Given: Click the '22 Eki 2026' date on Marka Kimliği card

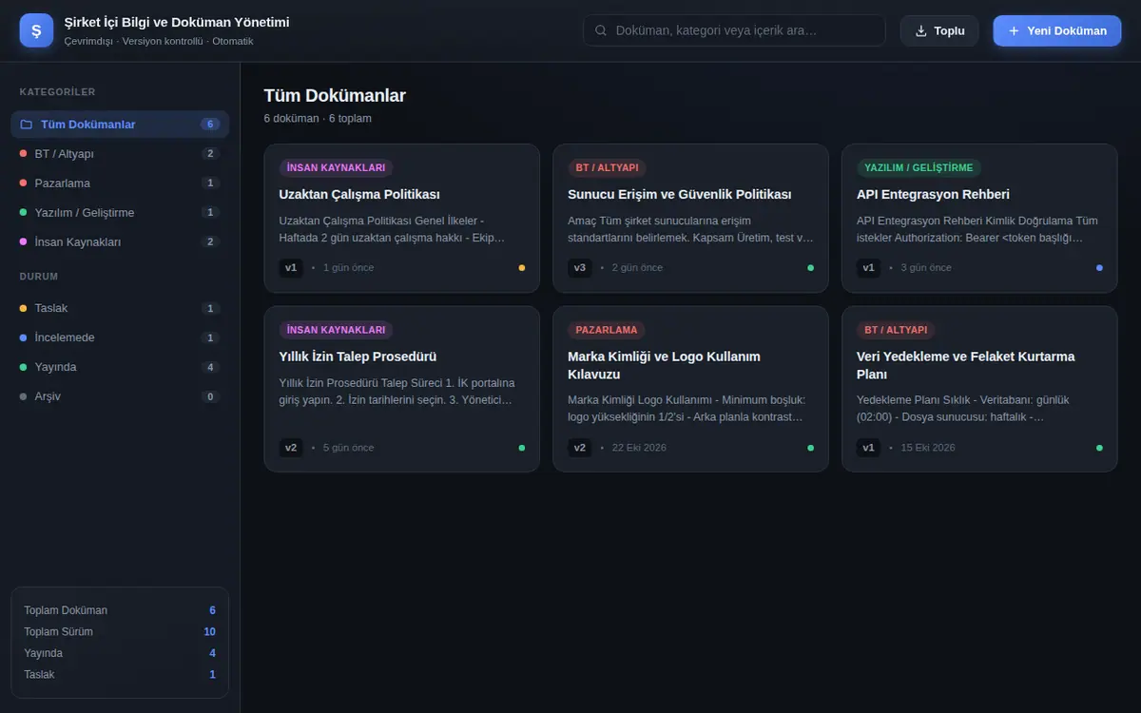Looking at the screenshot, I should click(639, 448).
